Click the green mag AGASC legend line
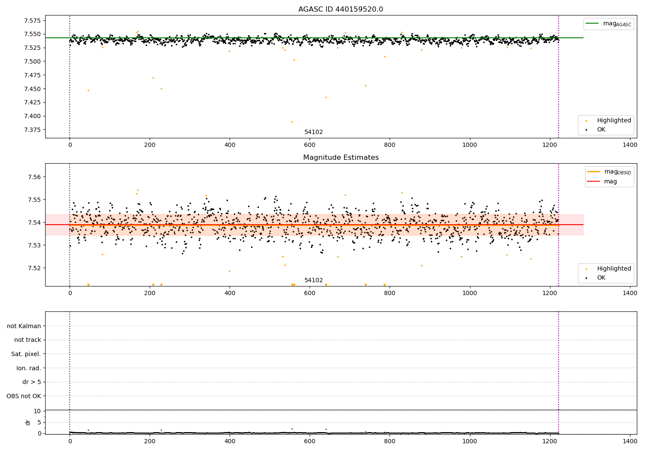The height and width of the screenshot is (451, 645). pyautogui.click(x=593, y=24)
